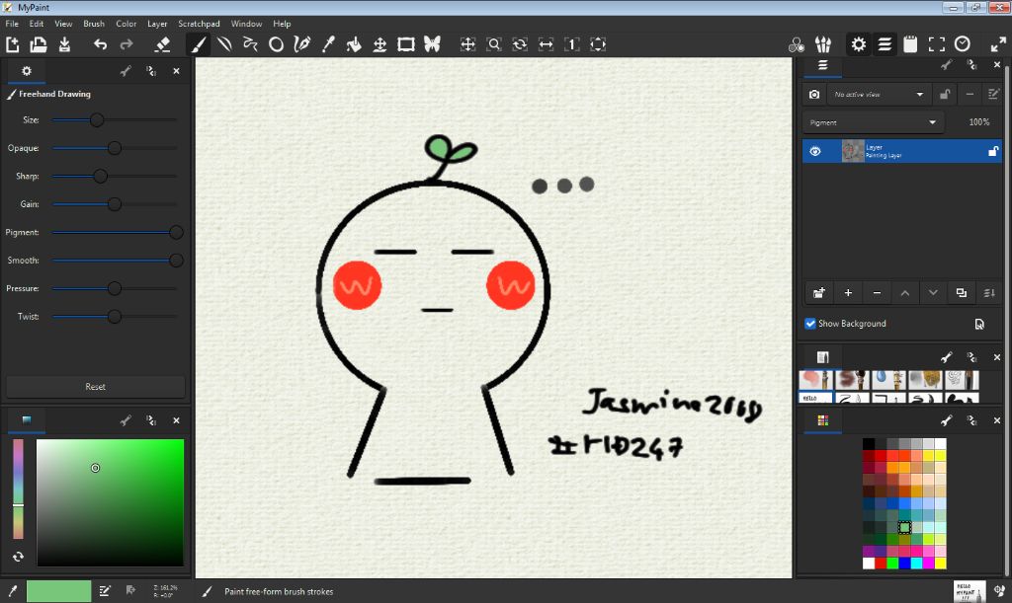Image resolution: width=1012 pixels, height=603 pixels.
Task: Select the Zoom view tool
Action: pyautogui.click(x=494, y=44)
